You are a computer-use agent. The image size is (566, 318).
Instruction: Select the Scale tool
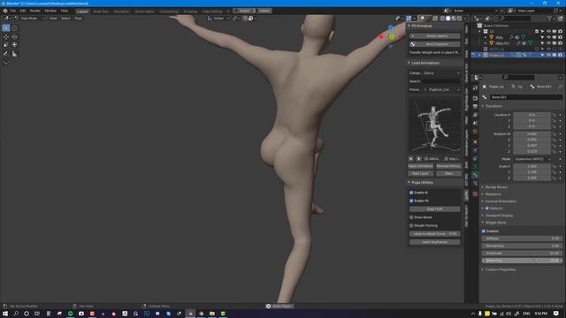coord(6,45)
